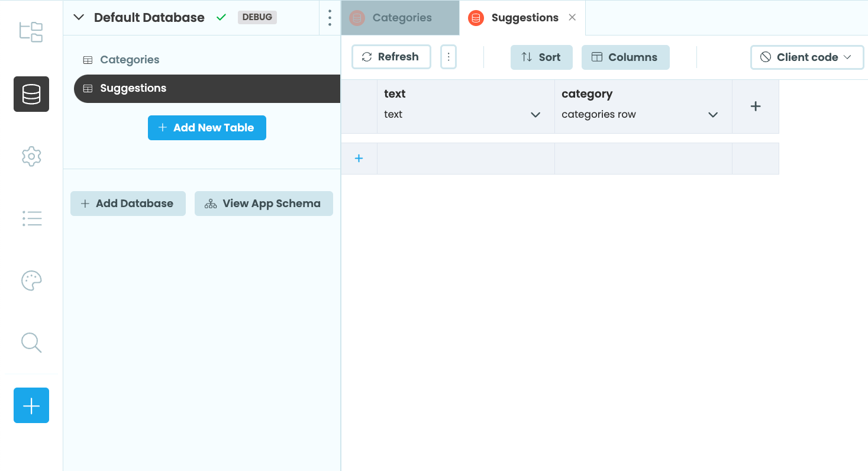Open the settings gear icon
Image resolution: width=868 pixels, height=471 pixels.
coord(31,156)
